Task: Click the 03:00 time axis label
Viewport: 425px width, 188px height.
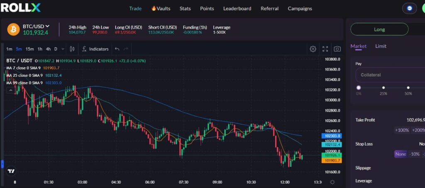Action: pos(83,182)
